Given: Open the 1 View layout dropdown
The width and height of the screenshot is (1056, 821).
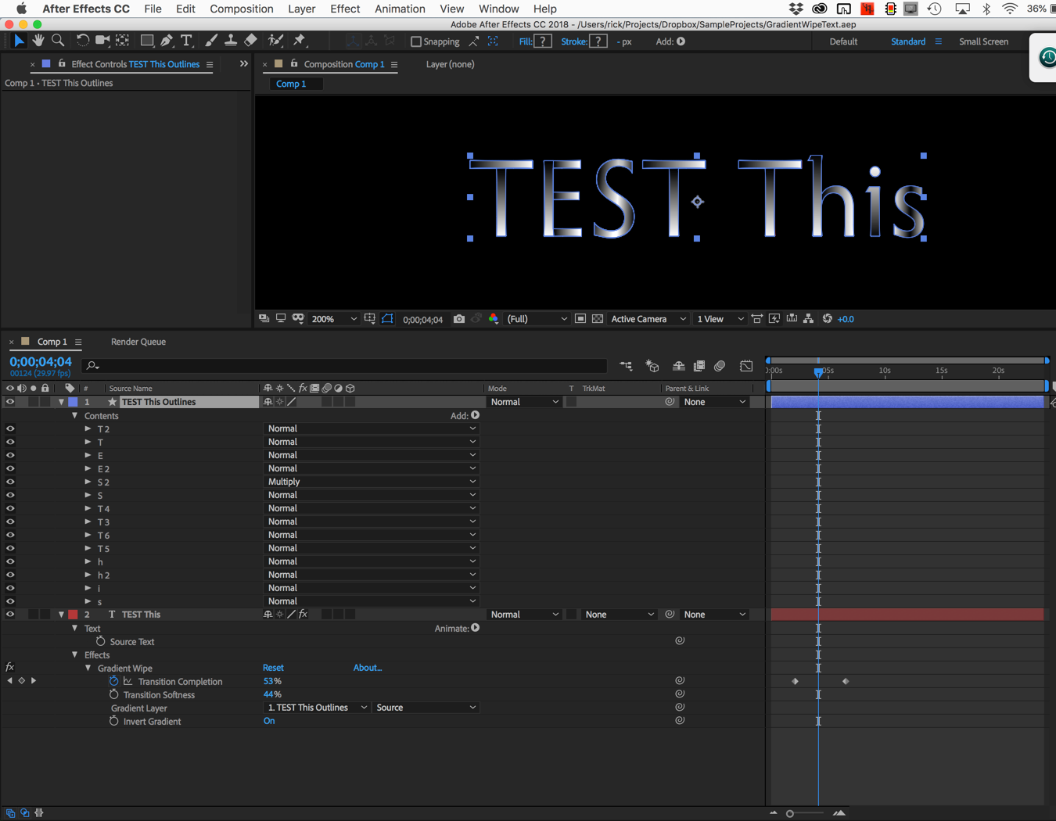Looking at the screenshot, I should 720,319.
